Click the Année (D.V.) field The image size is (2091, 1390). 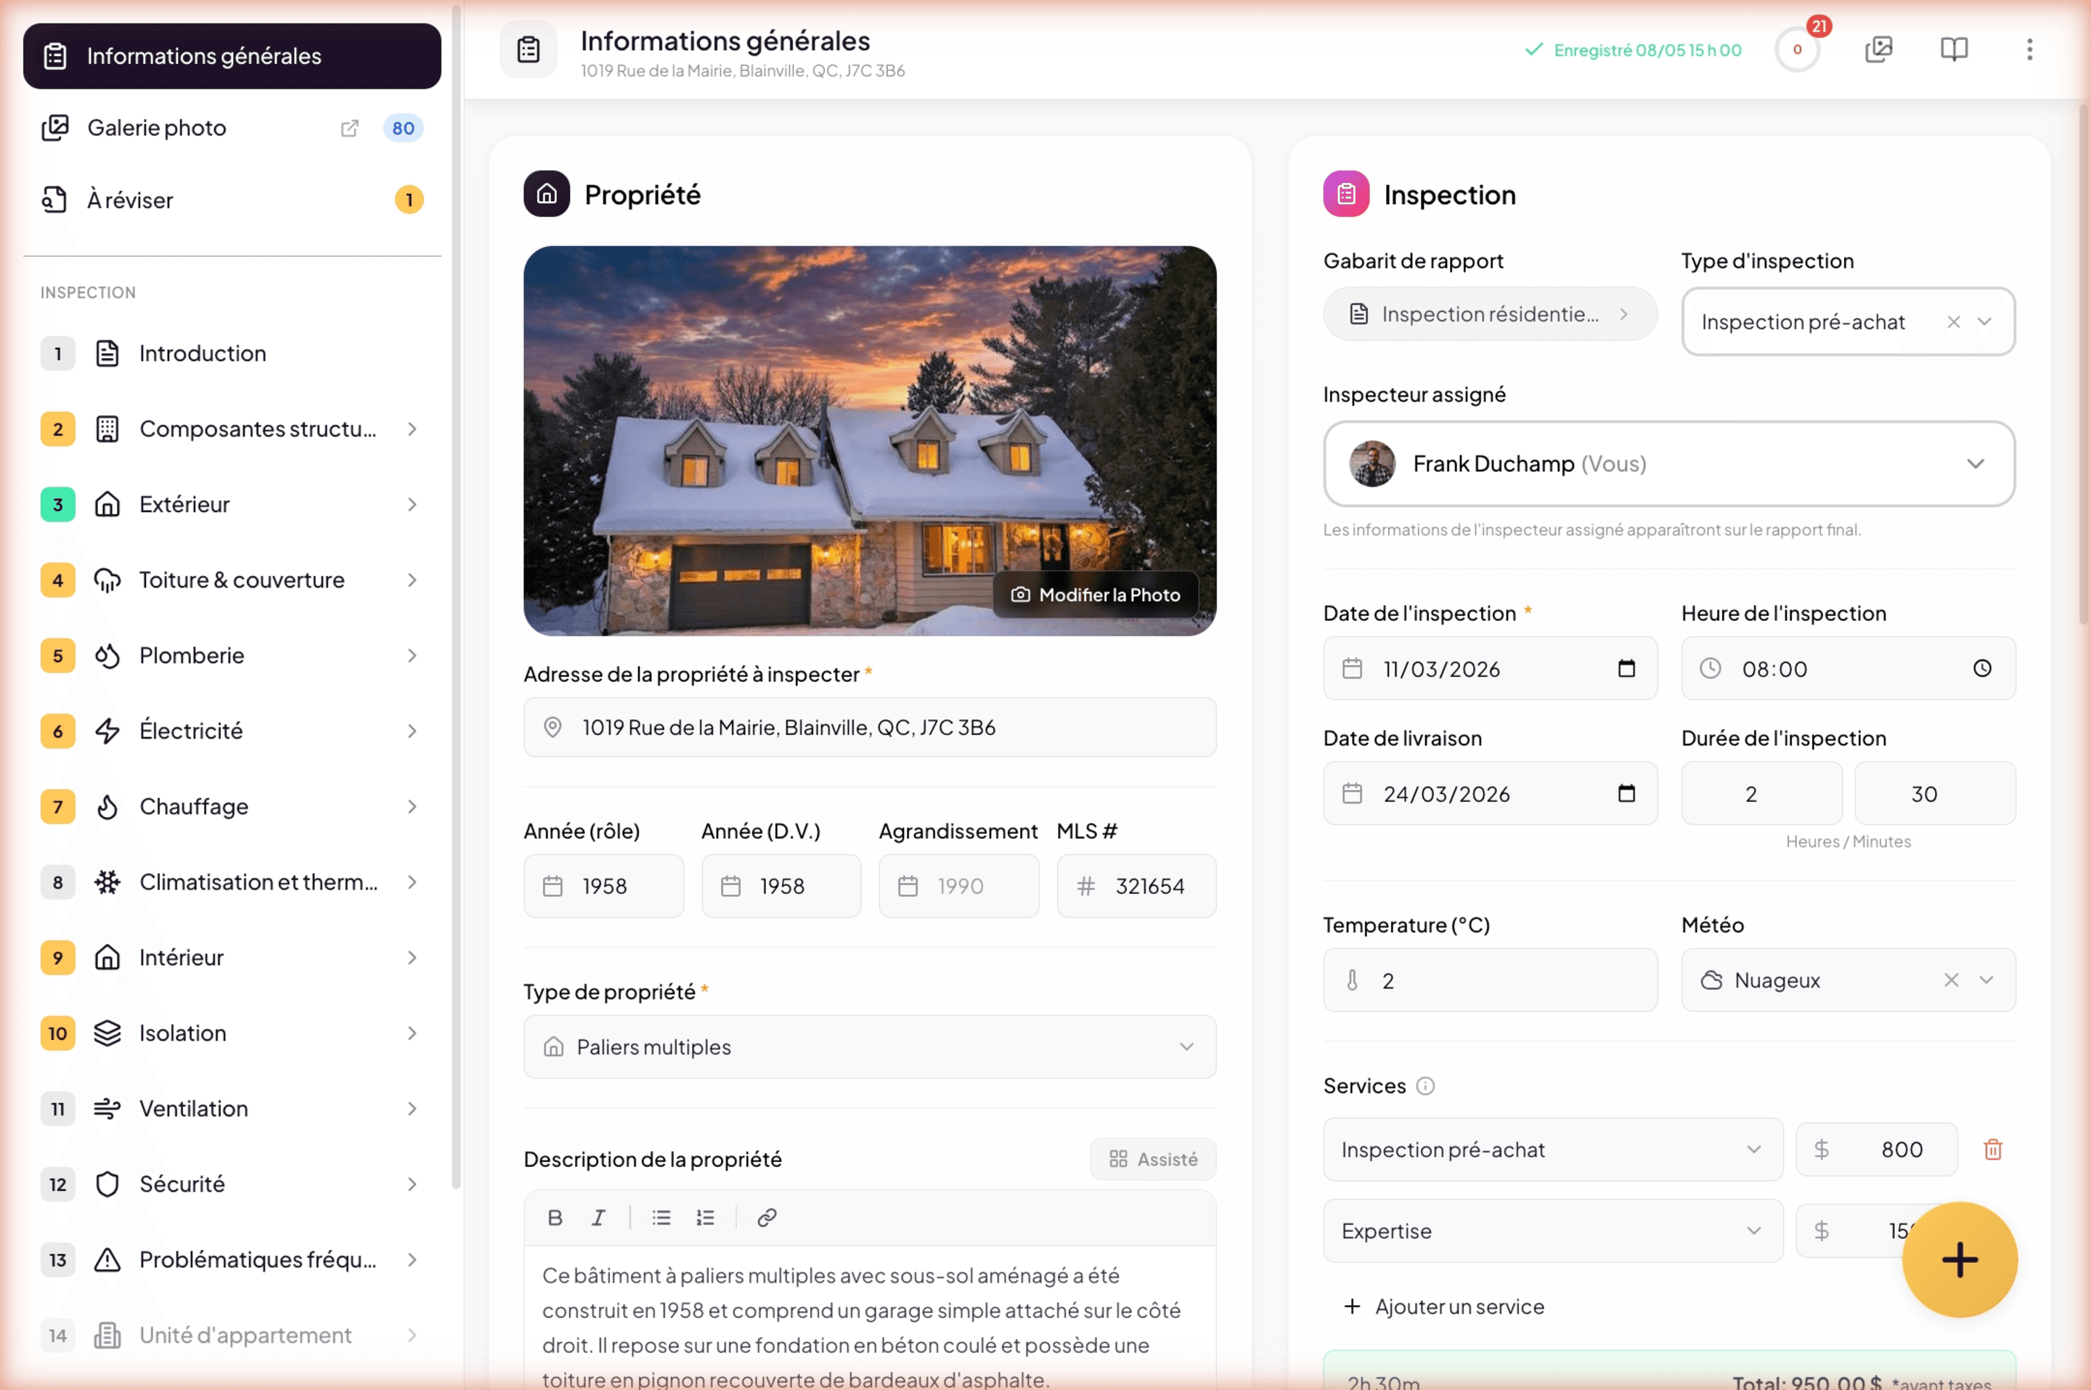[x=781, y=887]
